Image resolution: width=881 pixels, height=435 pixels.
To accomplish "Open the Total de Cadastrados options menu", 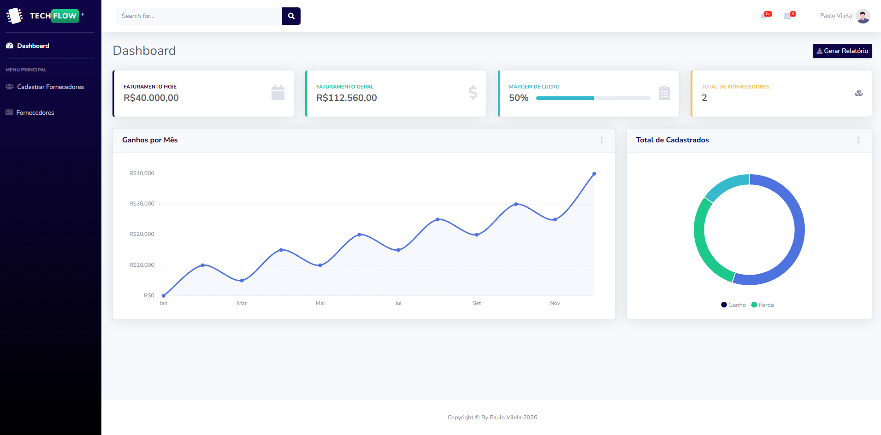I will pyautogui.click(x=858, y=141).
